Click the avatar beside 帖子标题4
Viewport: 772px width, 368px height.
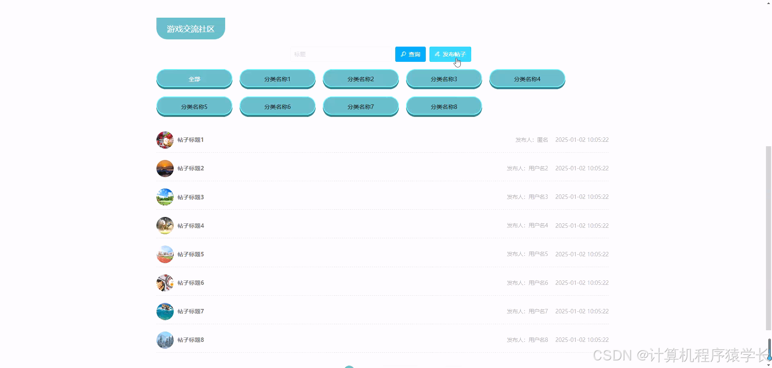coord(165,225)
